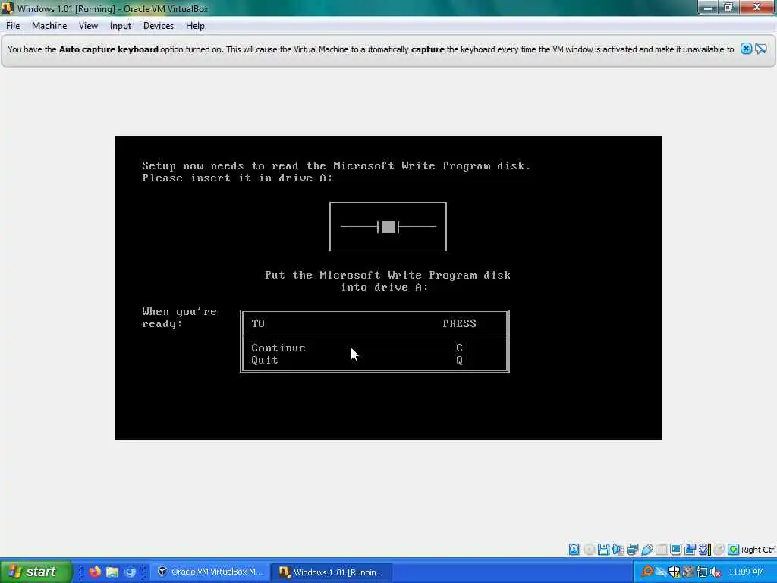Click the Continue option in setup

[278, 348]
